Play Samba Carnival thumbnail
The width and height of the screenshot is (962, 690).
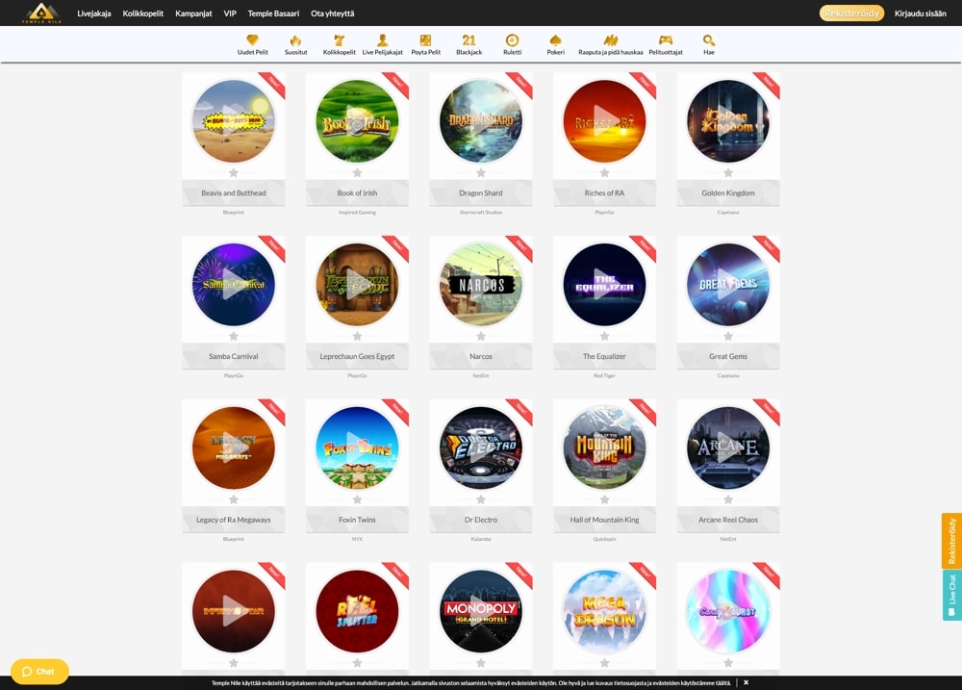coord(233,284)
